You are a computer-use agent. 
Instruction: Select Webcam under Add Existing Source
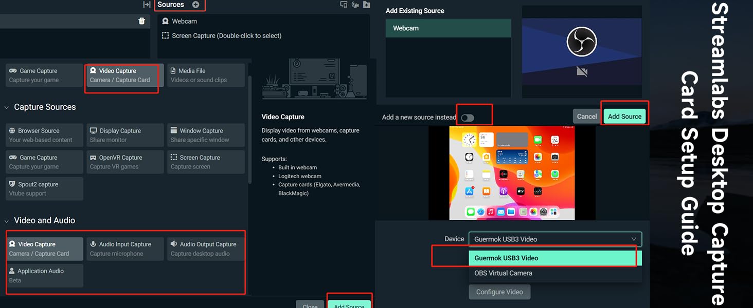point(449,28)
